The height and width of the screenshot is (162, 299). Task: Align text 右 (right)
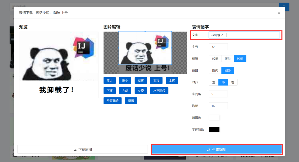tap(233, 82)
